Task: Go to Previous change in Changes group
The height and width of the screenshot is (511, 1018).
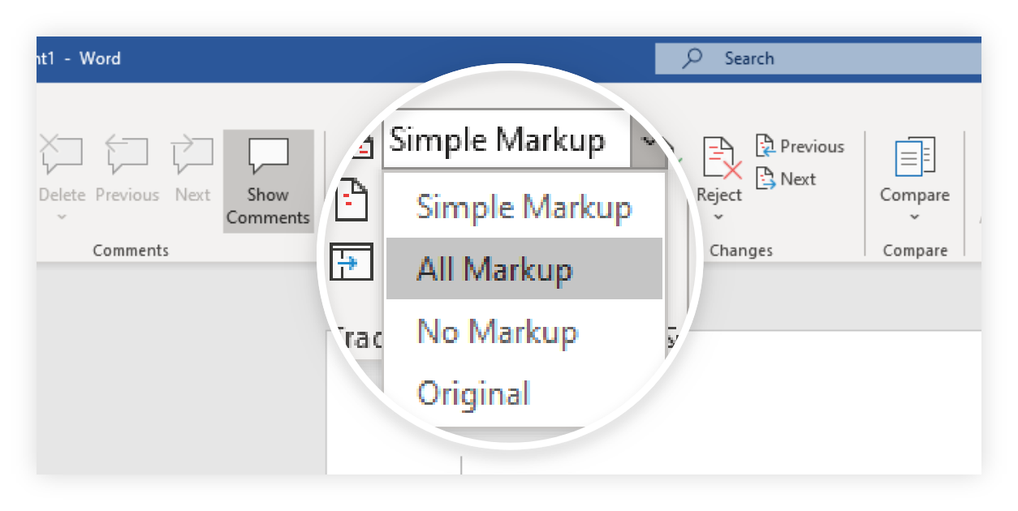Action: 800,147
